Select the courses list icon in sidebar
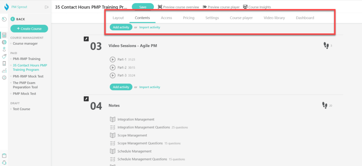Viewport: 362px width, 166px height. 4,35
